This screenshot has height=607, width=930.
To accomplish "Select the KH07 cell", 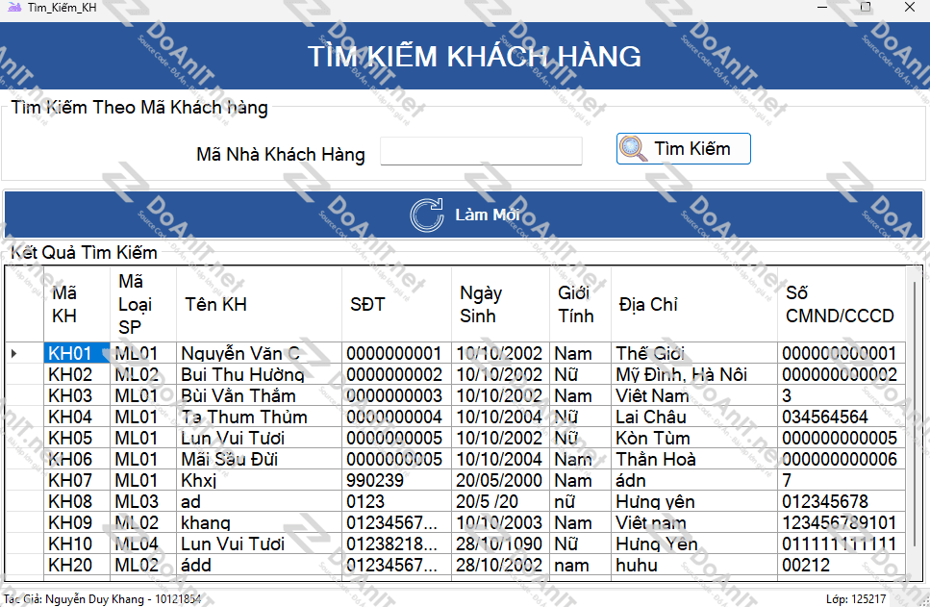I will tap(77, 481).
